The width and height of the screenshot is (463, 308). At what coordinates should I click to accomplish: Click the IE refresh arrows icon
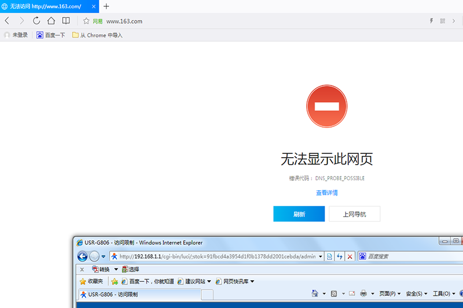coord(340,256)
